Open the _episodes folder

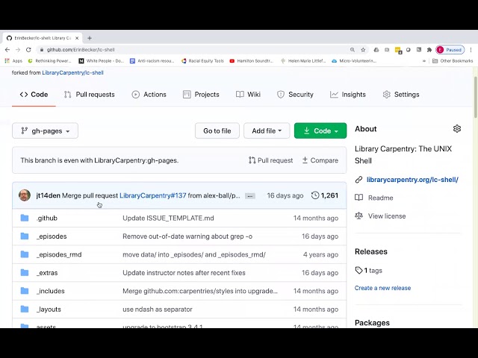click(x=52, y=236)
